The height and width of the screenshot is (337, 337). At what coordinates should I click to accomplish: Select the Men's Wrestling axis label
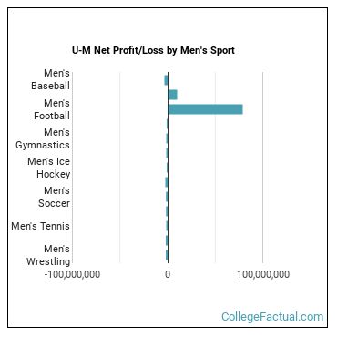tap(48, 255)
